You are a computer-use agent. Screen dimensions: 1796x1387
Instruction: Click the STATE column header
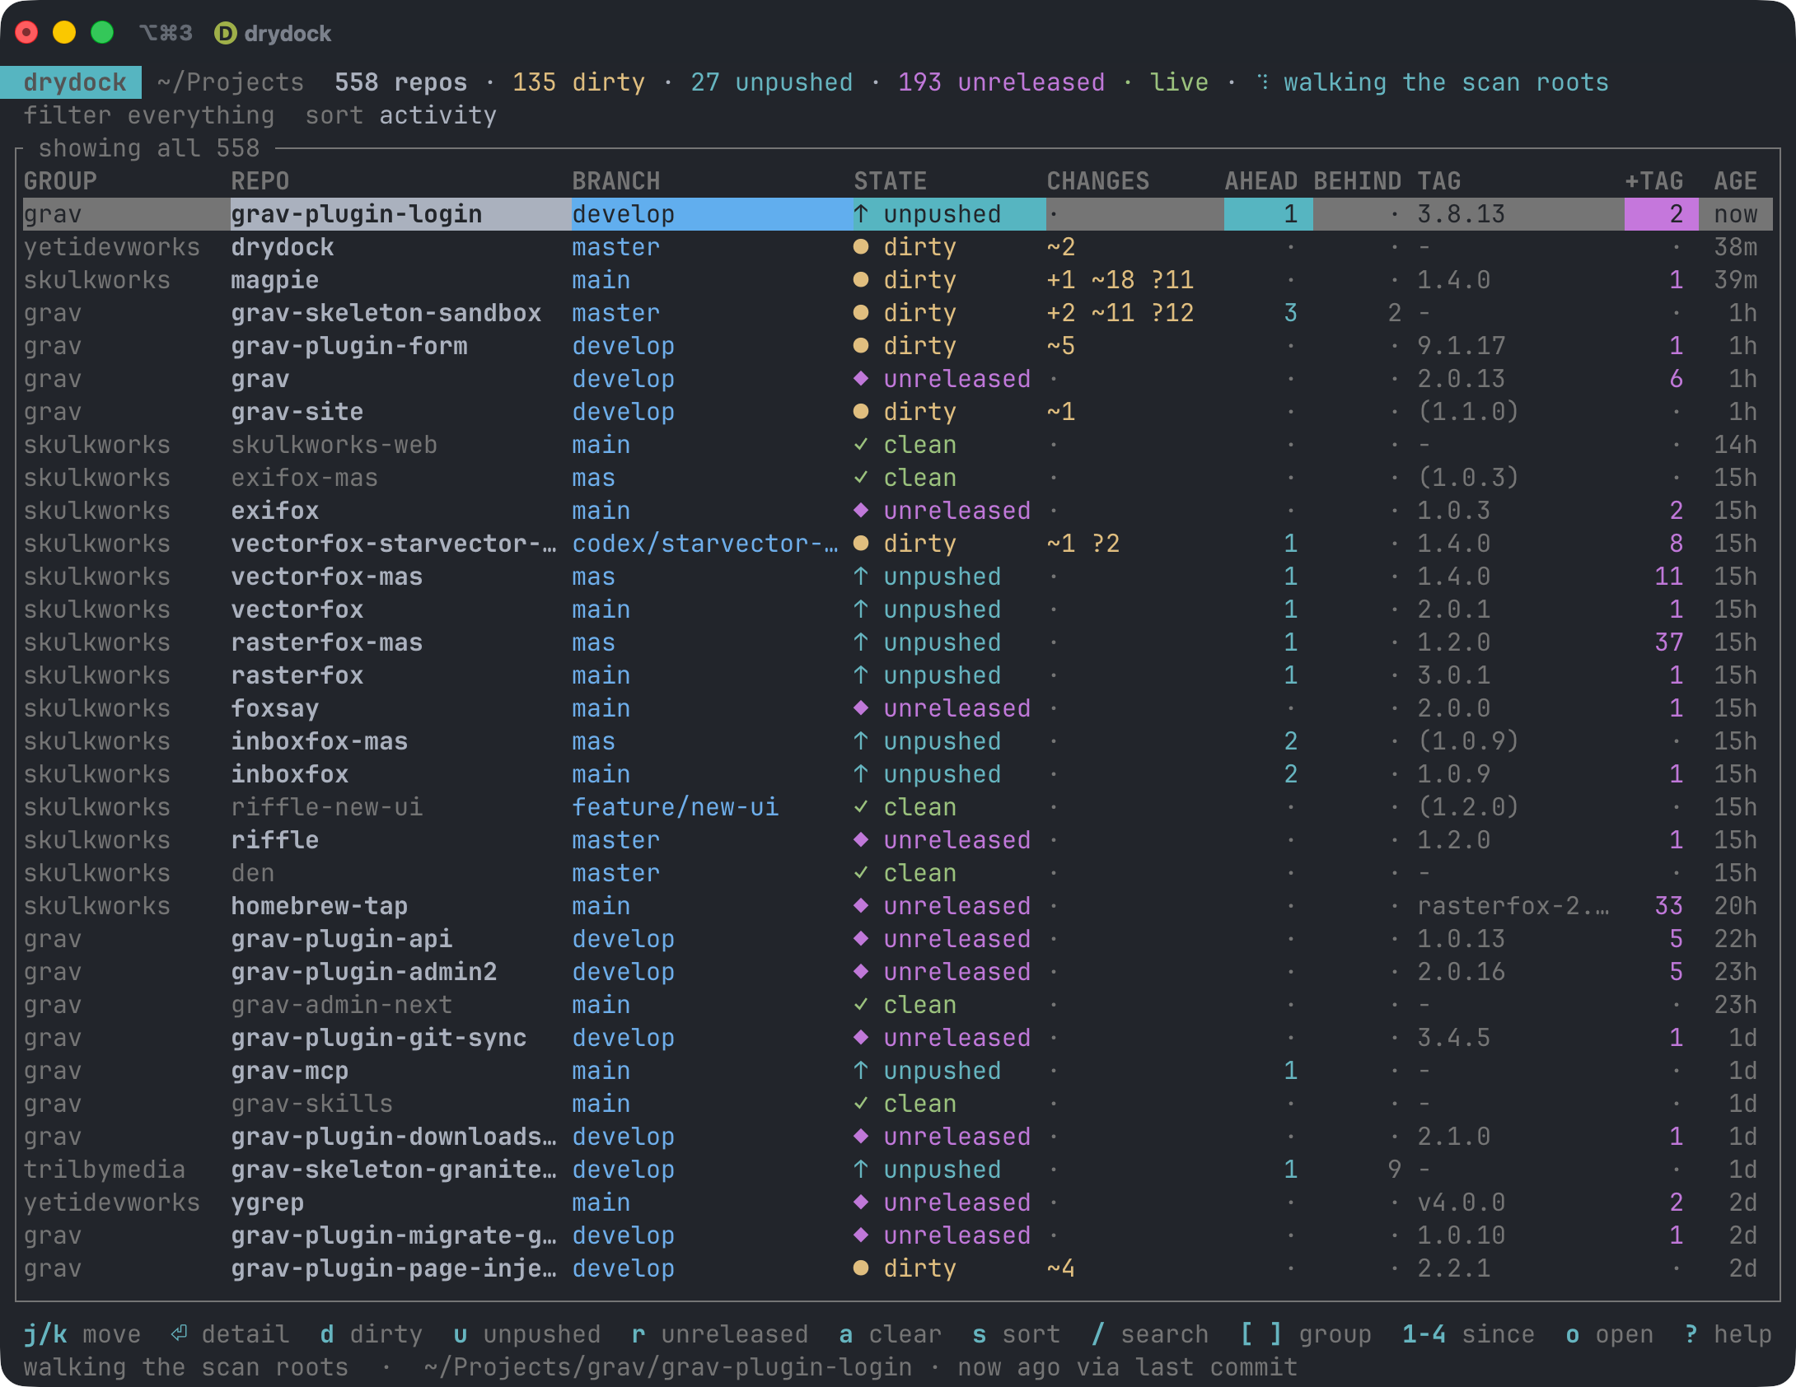(891, 181)
